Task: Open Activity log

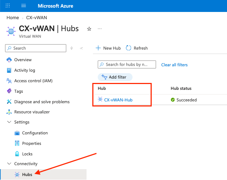Action: (25, 70)
